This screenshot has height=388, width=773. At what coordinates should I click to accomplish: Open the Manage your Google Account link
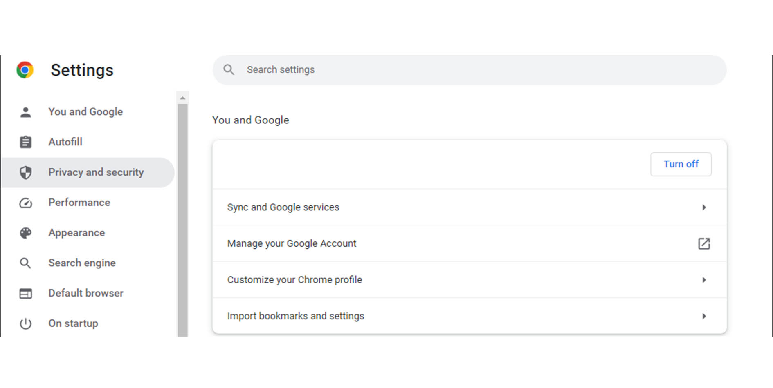[292, 244]
